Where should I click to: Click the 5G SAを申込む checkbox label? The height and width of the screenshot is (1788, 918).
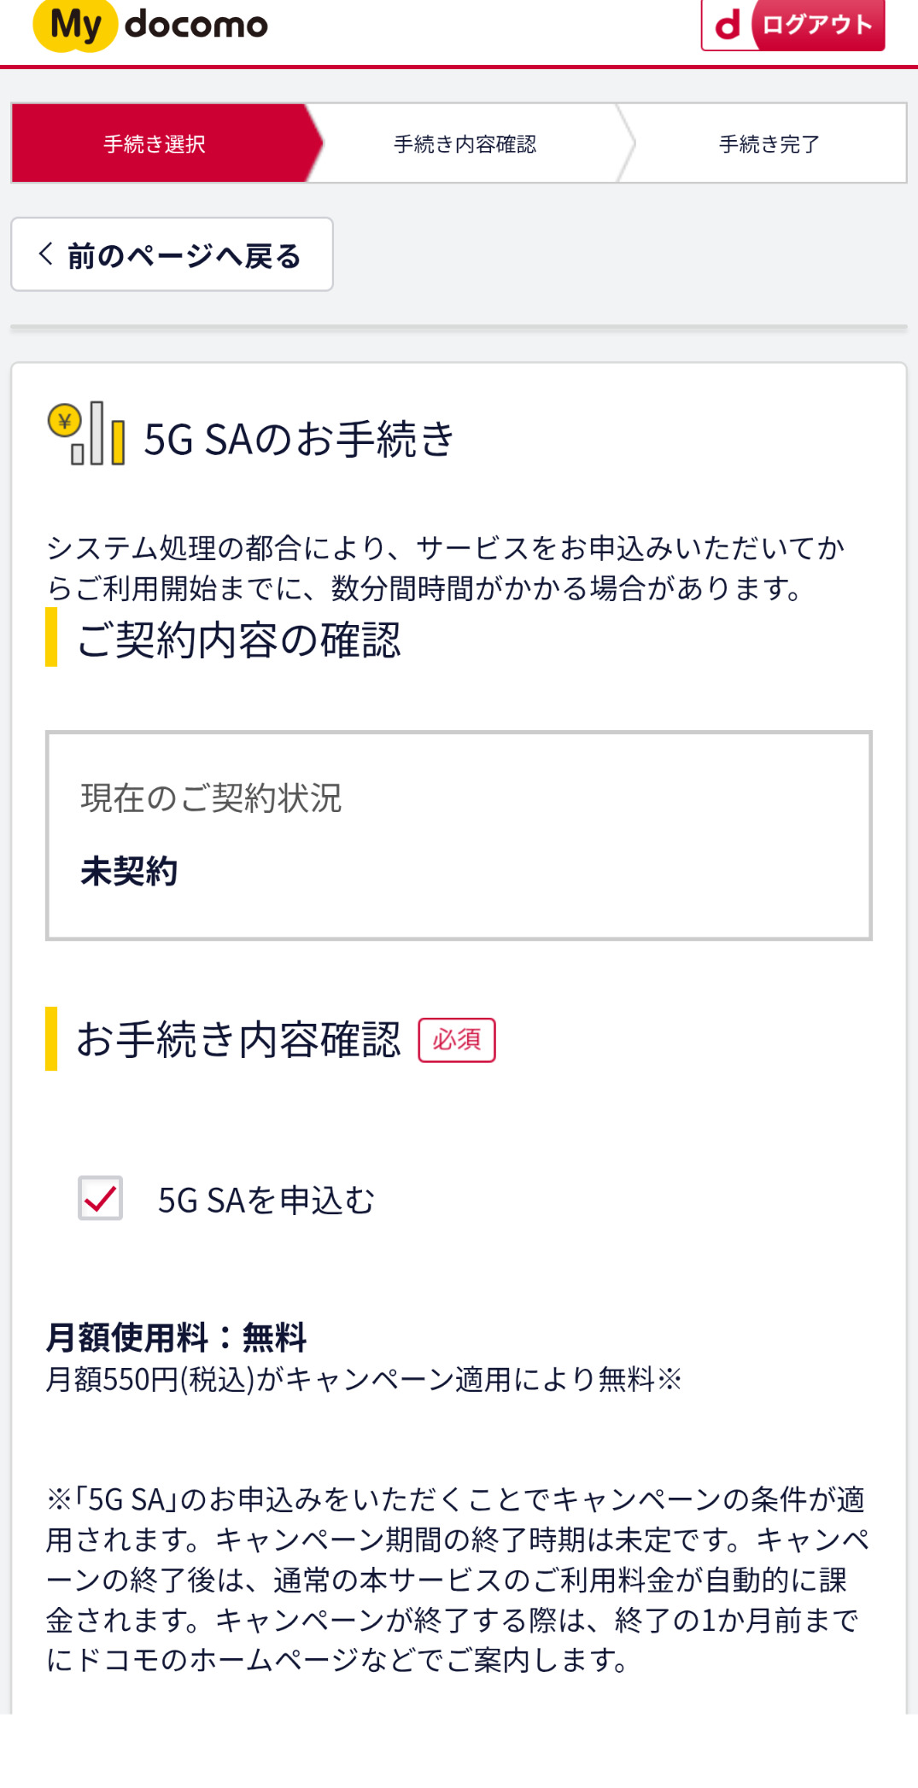point(266,1200)
